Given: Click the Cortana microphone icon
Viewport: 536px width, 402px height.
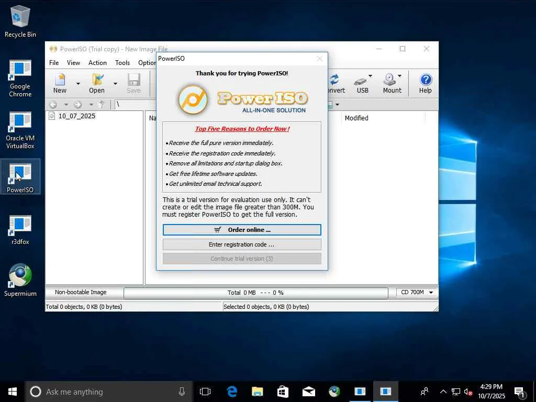Looking at the screenshot, I should pyautogui.click(x=182, y=392).
